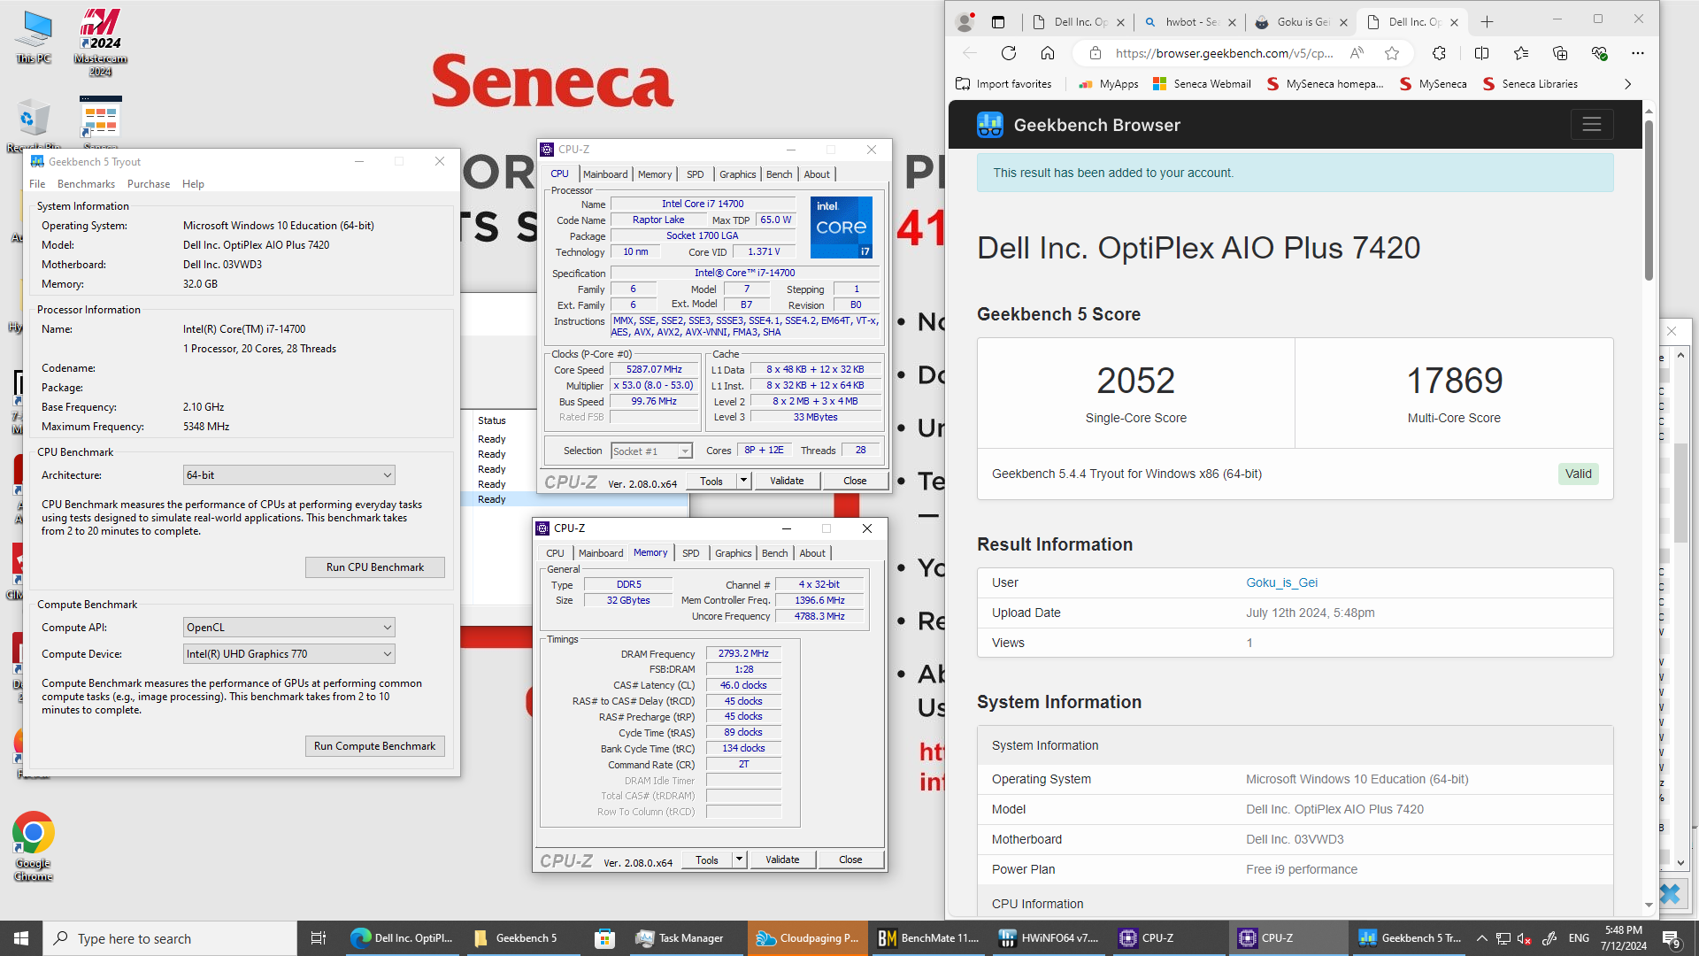Open Purchase menu in Geekbench 5

click(x=149, y=184)
